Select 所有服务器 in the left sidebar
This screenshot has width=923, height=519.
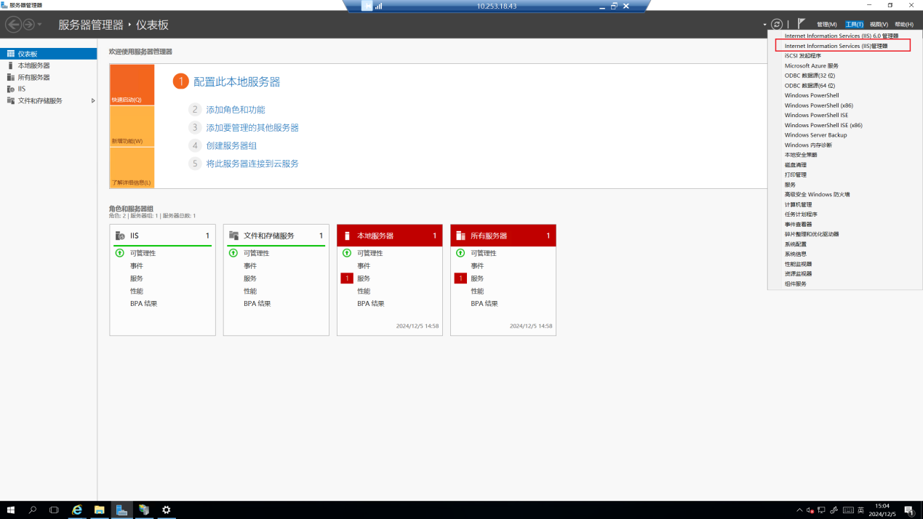tap(48, 77)
